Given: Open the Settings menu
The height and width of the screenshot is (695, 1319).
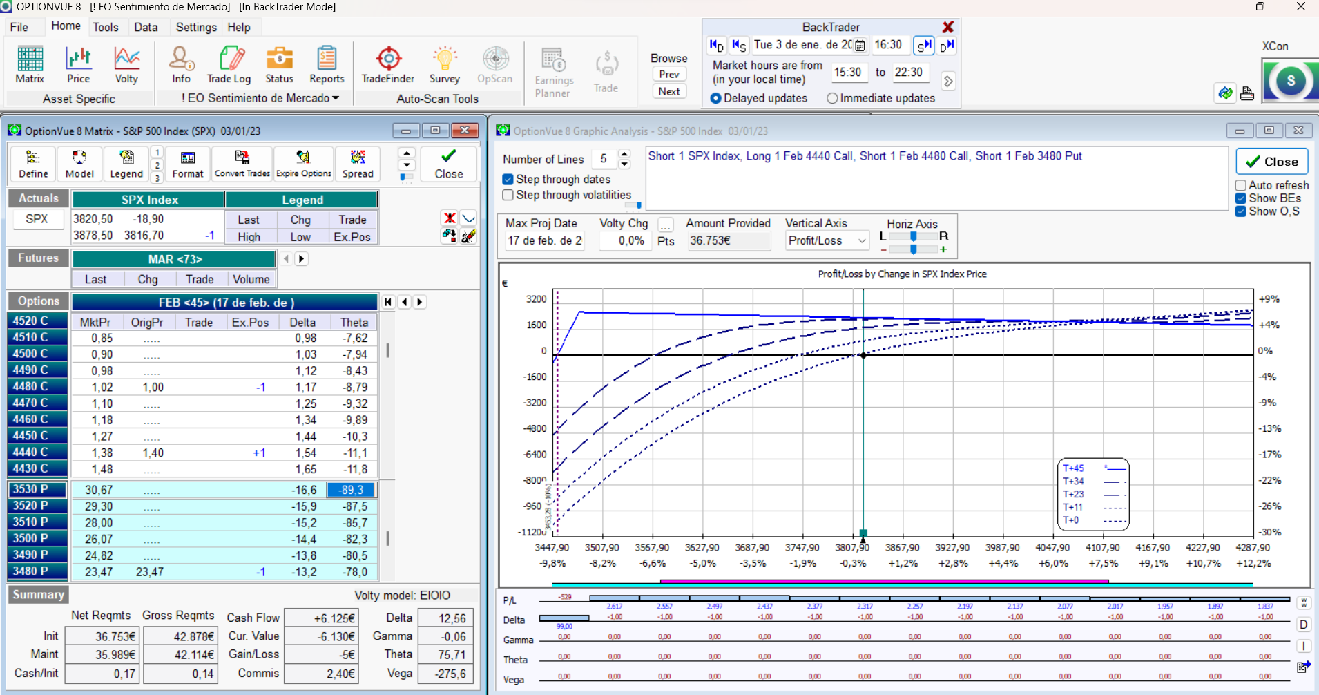Looking at the screenshot, I should 196,27.
